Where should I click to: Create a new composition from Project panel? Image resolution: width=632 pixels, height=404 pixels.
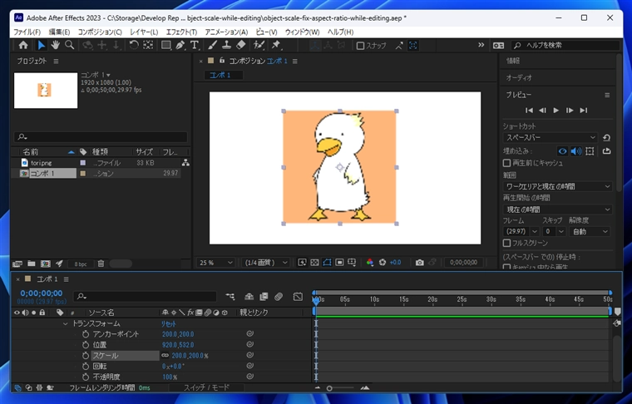pos(45,264)
